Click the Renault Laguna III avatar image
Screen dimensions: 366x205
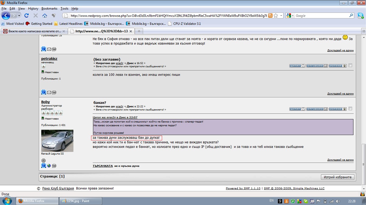[x=57, y=141]
